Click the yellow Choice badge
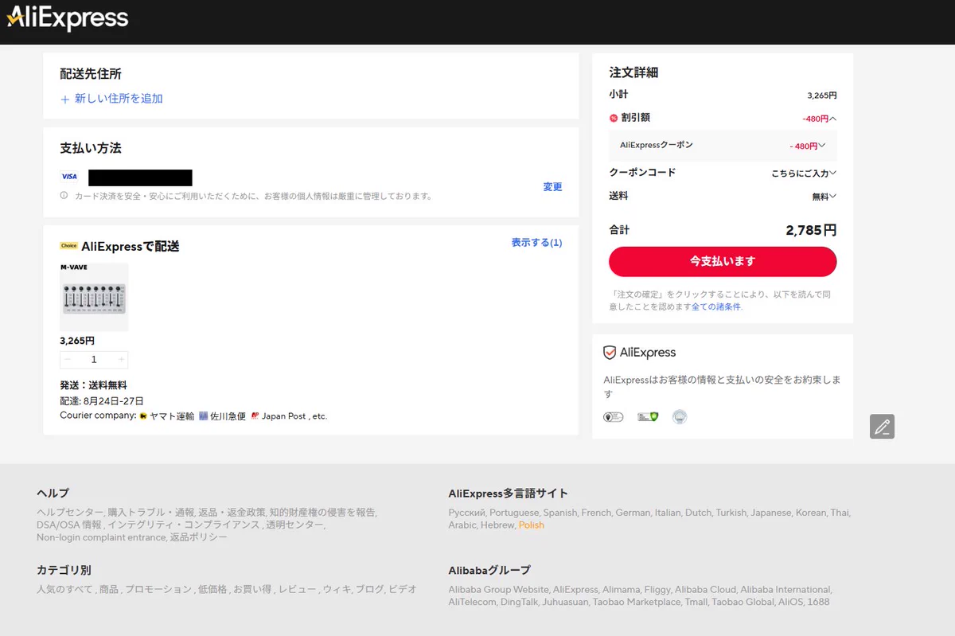The image size is (955, 636). (68, 246)
